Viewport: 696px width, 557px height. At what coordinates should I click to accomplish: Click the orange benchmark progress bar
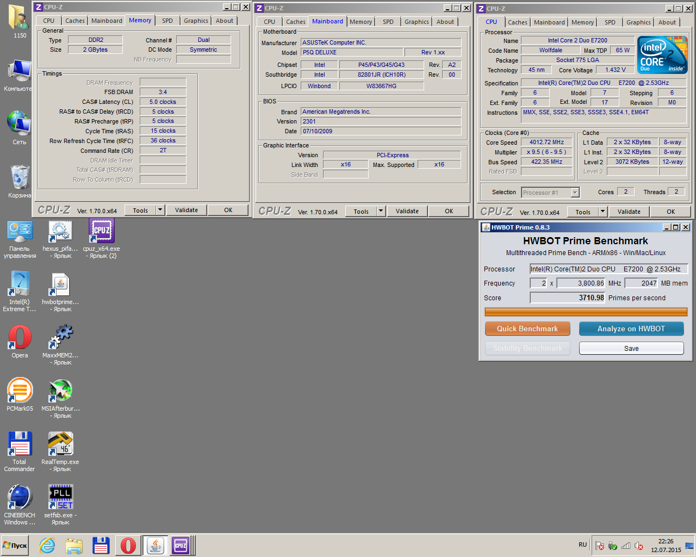pos(586,312)
